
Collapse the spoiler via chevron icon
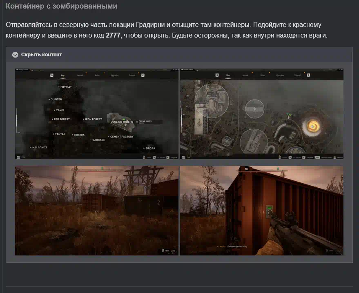click(15, 55)
